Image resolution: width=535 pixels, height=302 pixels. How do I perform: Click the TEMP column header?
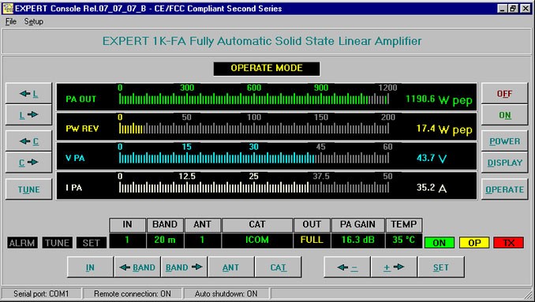(x=404, y=225)
